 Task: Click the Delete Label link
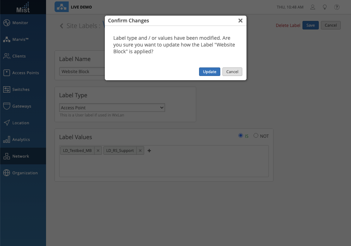[x=288, y=25]
